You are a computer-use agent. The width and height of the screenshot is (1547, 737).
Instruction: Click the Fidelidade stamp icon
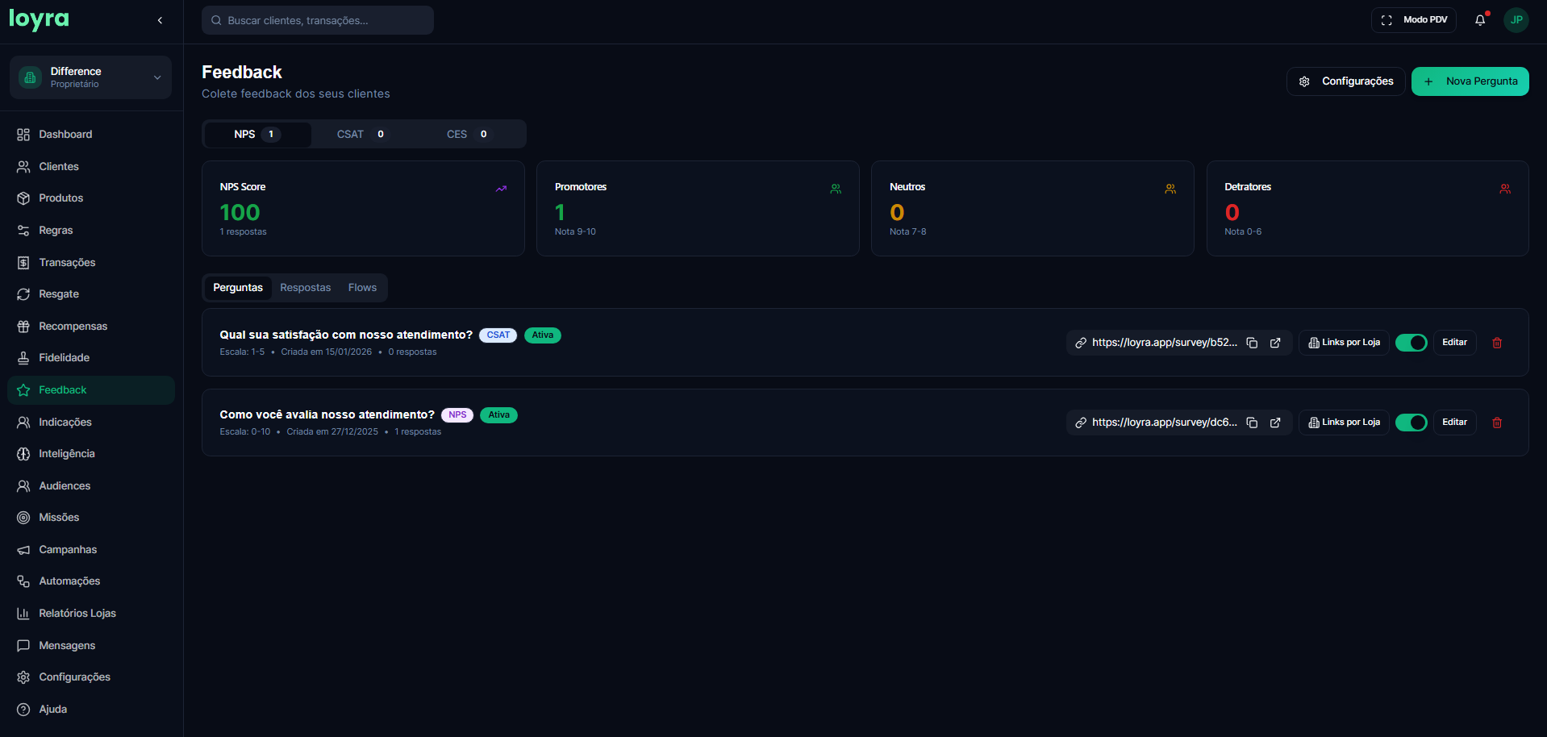(x=23, y=358)
